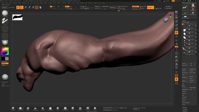Activate Edit mode icon
Screen dimensions: 199x112
(x=18, y=7)
